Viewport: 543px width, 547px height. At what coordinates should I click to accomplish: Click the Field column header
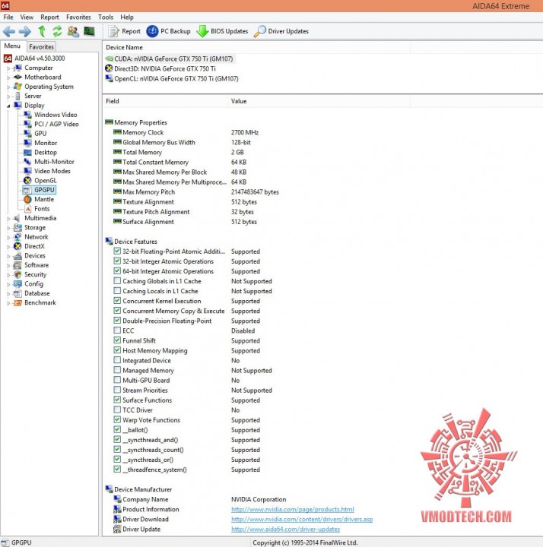(x=165, y=101)
